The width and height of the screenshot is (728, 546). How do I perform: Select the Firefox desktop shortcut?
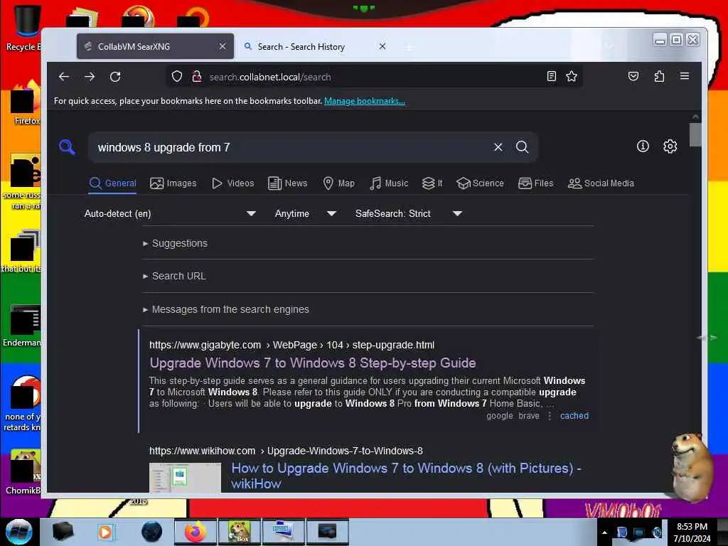tap(26, 103)
